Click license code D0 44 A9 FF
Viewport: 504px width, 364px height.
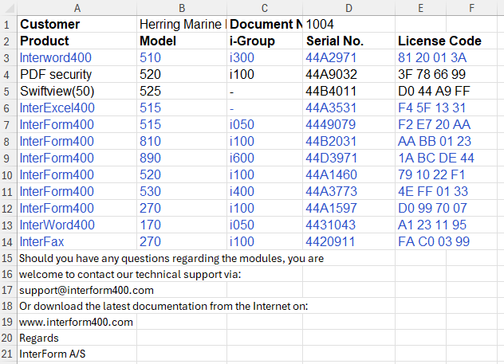click(446, 91)
